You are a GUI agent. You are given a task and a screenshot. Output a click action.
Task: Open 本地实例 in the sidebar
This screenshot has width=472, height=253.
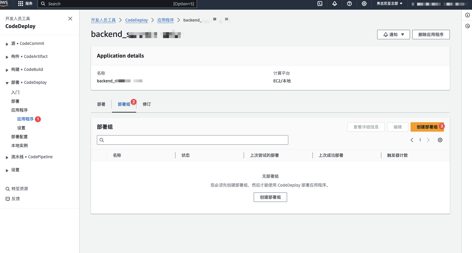[x=19, y=146]
